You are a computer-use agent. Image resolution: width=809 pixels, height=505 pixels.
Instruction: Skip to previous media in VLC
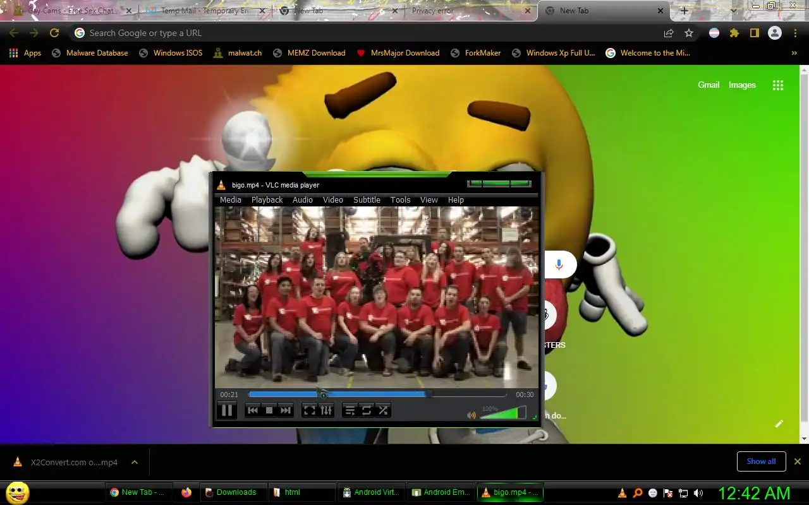tap(253, 410)
